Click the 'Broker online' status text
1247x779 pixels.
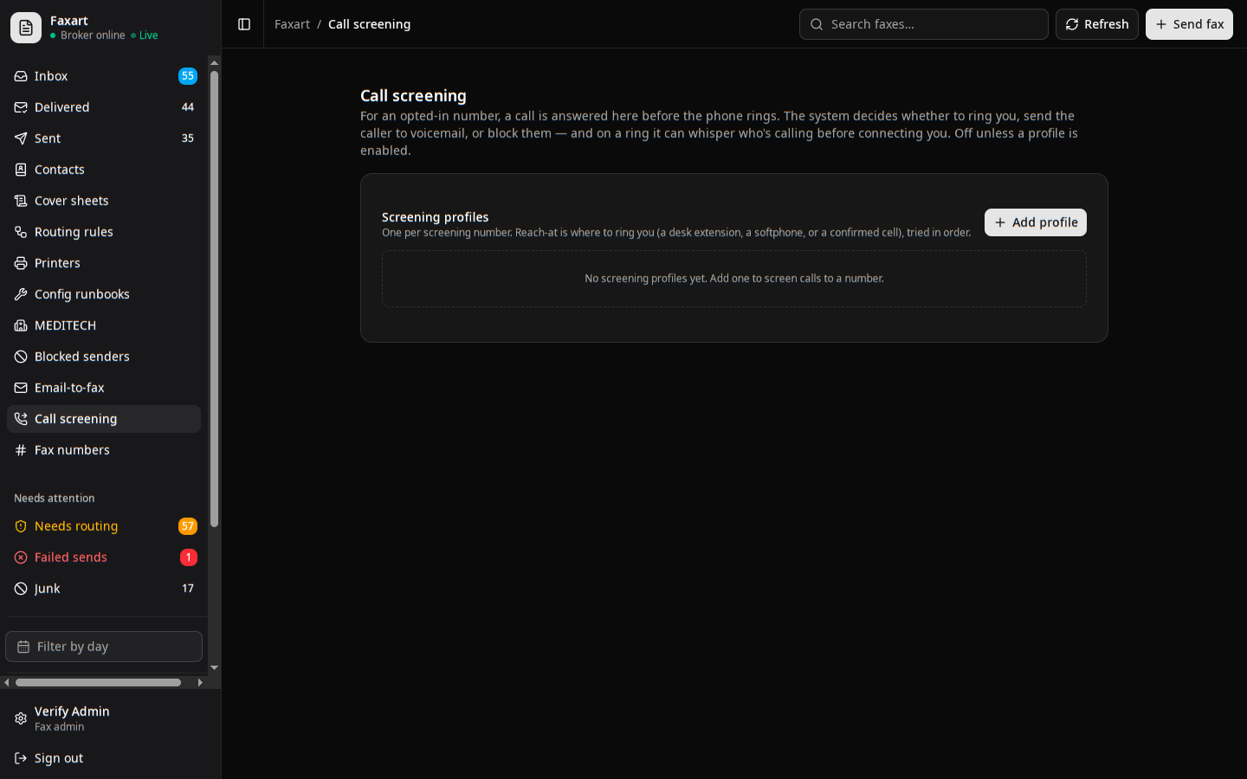(93, 35)
